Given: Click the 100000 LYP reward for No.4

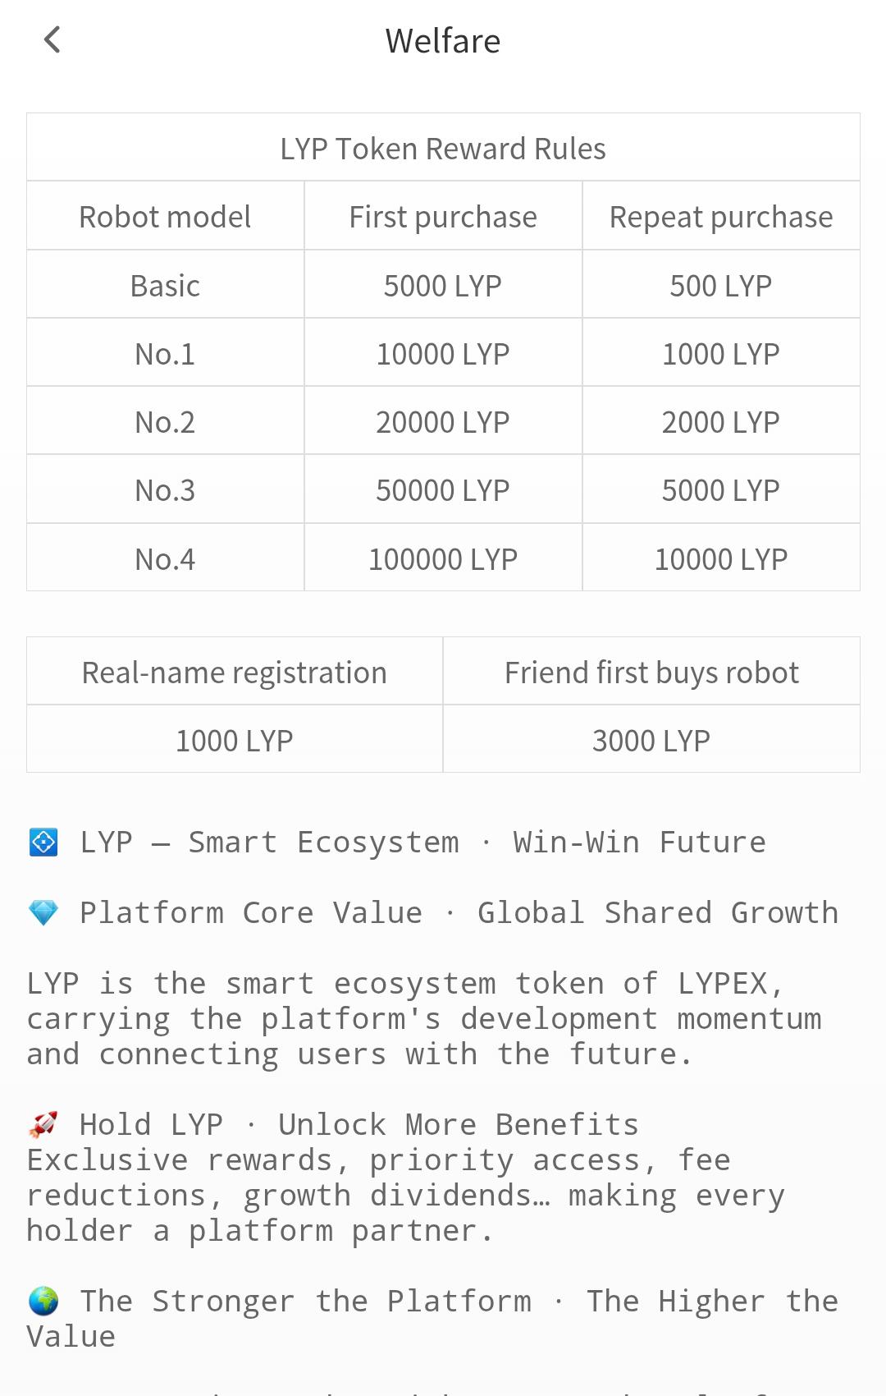Looking at the screenshot, I should pyautogui.click(x=443, y=558).
